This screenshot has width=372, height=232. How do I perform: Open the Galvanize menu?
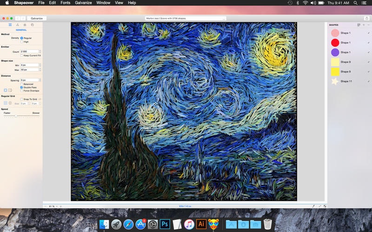tap(83, 3)
